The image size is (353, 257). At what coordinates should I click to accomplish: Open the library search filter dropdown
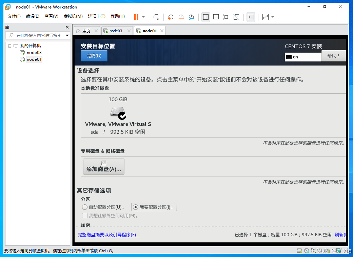coord(67,35)
